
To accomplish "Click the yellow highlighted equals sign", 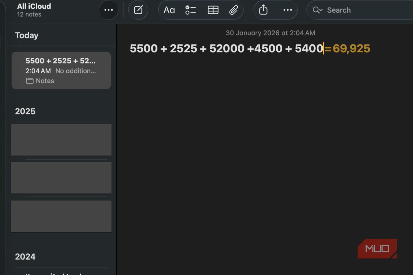I will pyautogui.click(x=328, y=48).
